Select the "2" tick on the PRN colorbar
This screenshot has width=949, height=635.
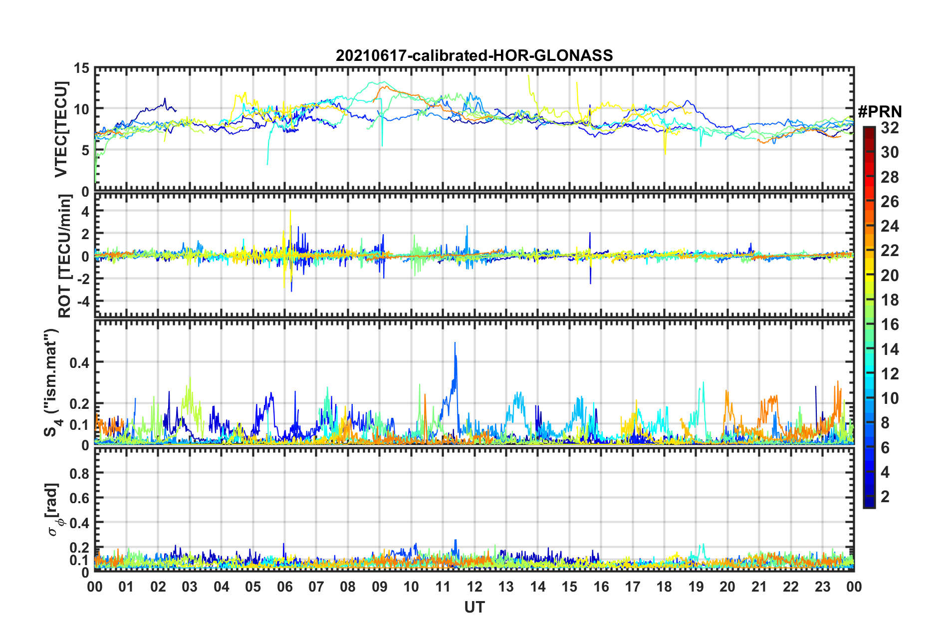[885, 497]
